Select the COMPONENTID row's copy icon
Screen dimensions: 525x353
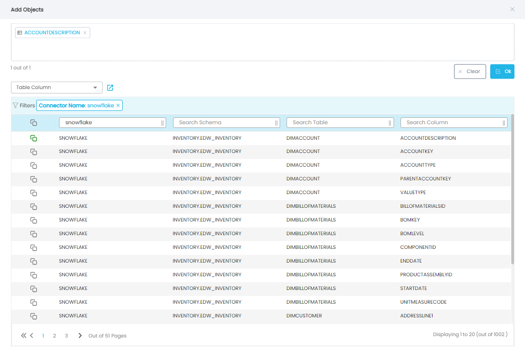(33, 248)
